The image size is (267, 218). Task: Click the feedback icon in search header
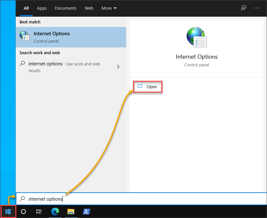pos(244,8)
